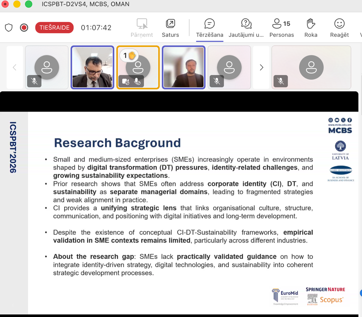Go to previous participants with left chevron
Screen dimensions: 362x317
15,67
